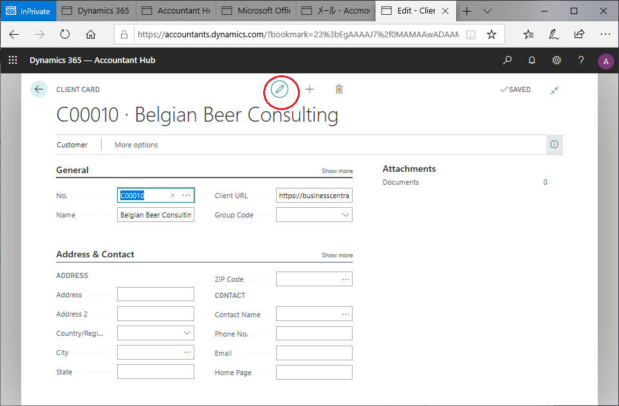Open the browser favorites hub icon

click(x=529, y=35)
